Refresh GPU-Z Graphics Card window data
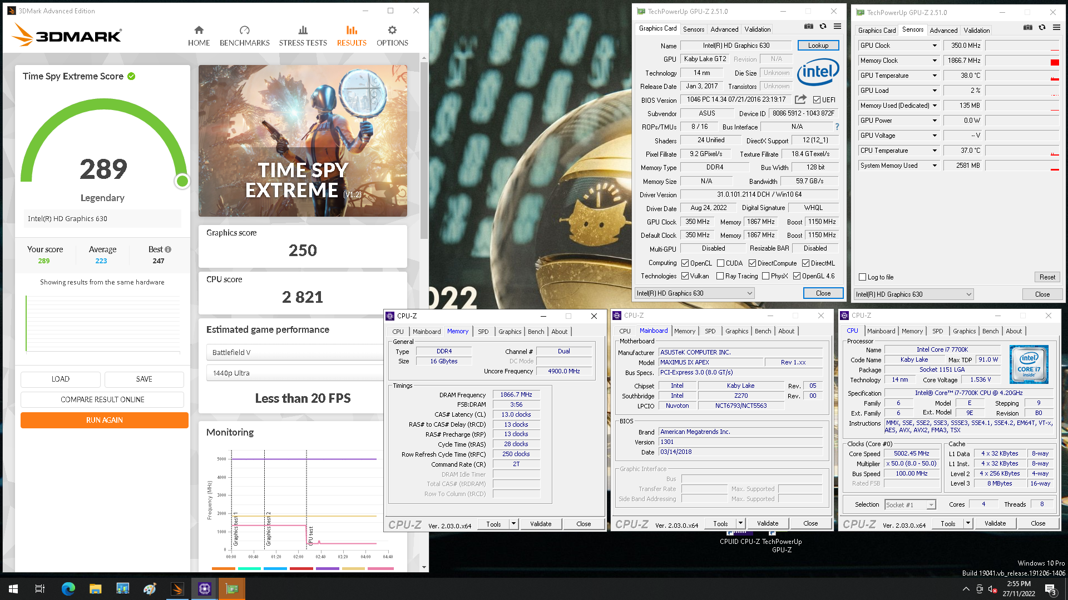Viewport: 1068px width, 600px height. pos(823,27)
